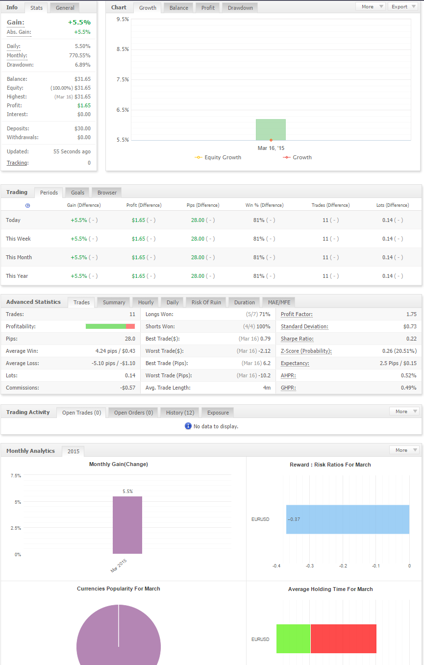
Task: Click the Drawdown 6.89% value
Action: tap(82, 65)
